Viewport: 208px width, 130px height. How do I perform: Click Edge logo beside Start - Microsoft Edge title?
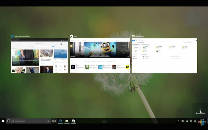[x=12, y=36]
